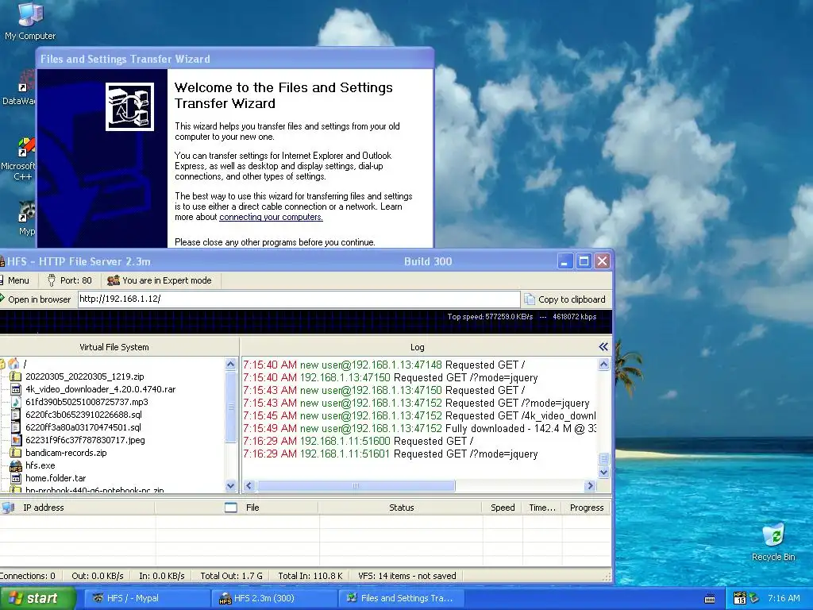813x610 pixels.
Task: Switch to HFS 2.3m (300) taskbar item
Action: tap(274, 598)
